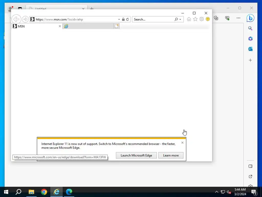Open Edge Browser essentials heart icon

[227, 18]
